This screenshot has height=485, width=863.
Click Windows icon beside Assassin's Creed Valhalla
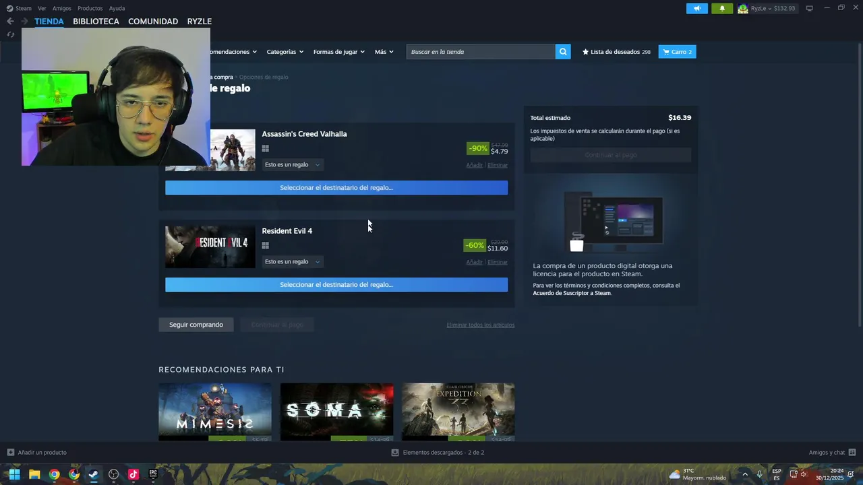[x=266, y=149]
